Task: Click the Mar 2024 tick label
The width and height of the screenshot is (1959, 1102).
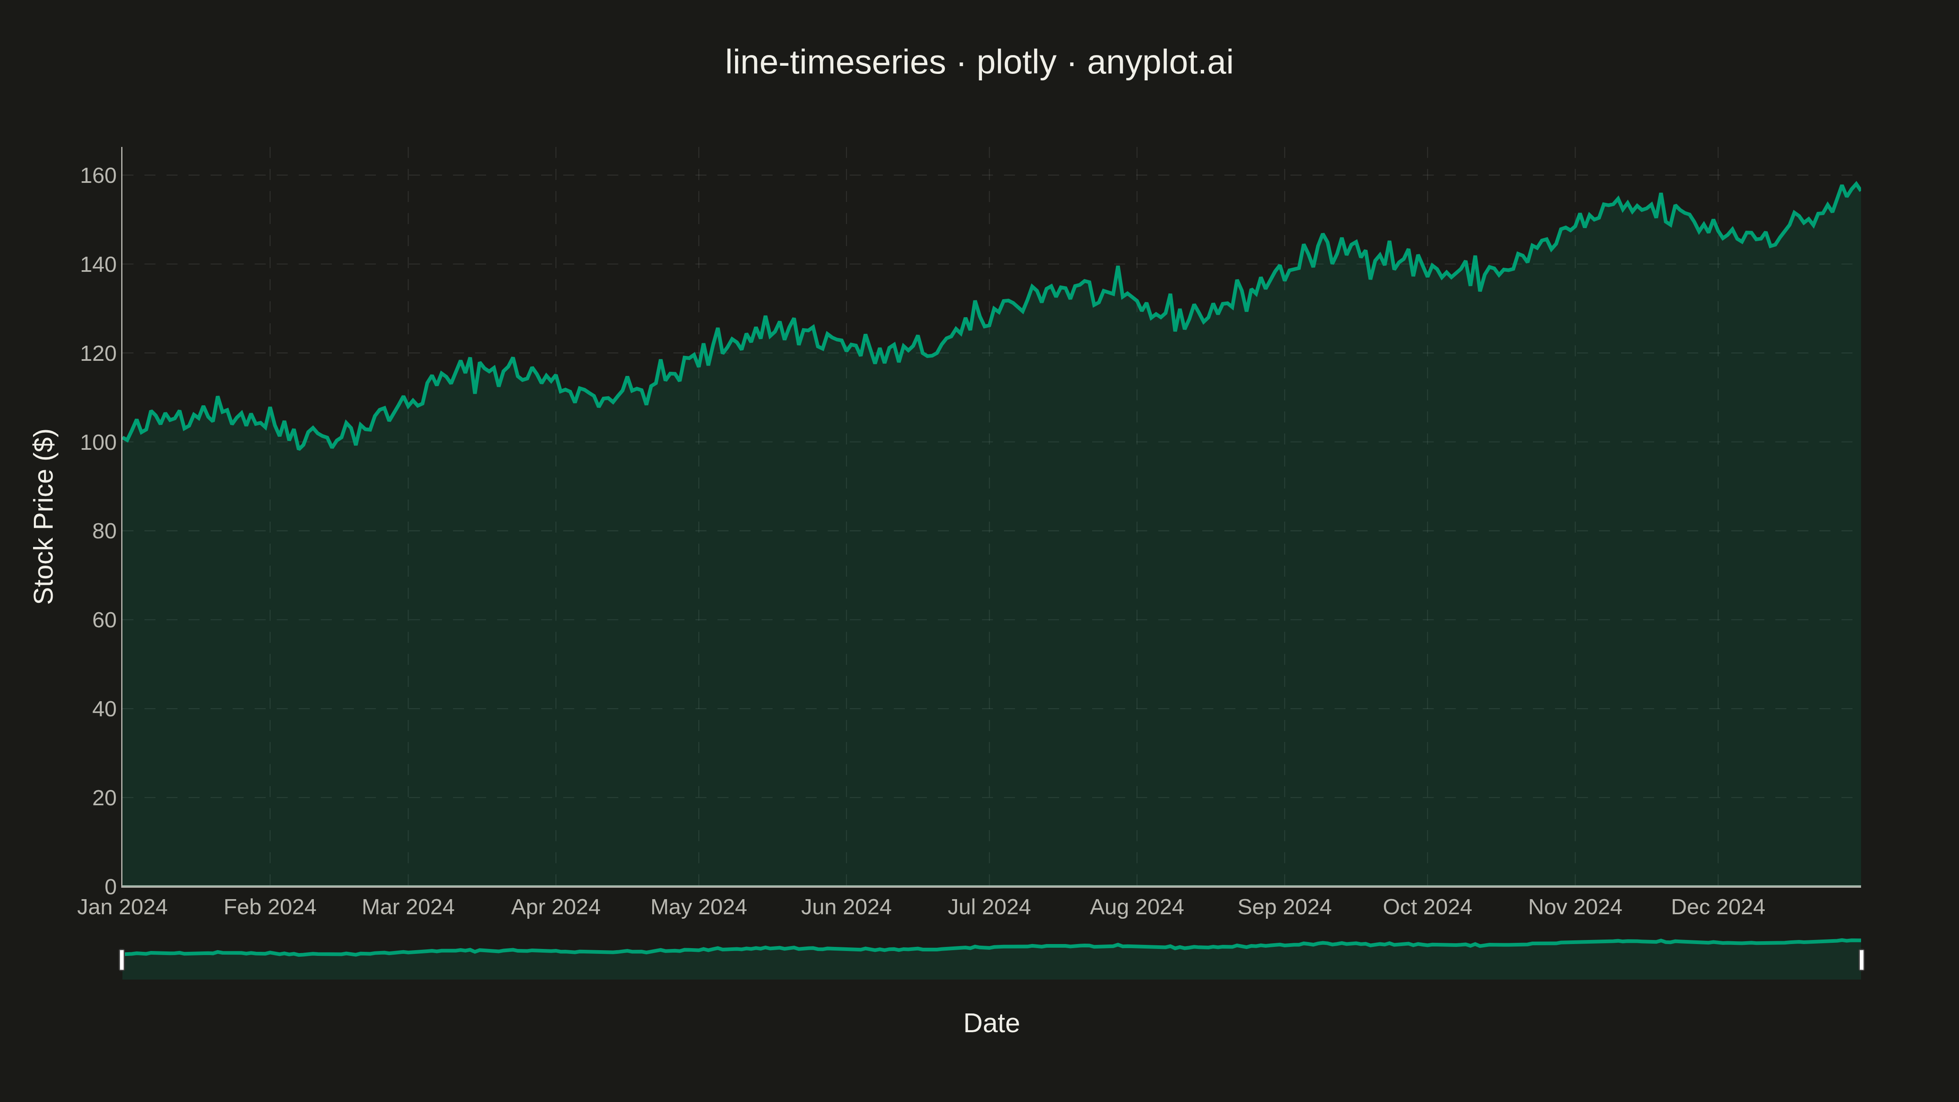Action: [409, 907]
